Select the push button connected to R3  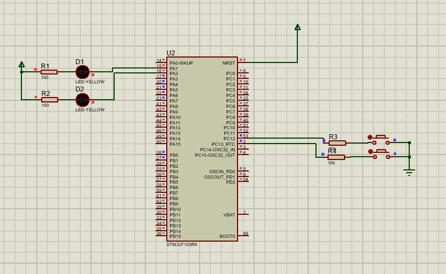coord(381,140)
